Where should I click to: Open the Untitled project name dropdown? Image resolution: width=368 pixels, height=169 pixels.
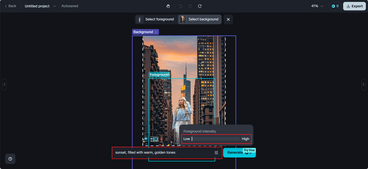[x=40, y=6]
